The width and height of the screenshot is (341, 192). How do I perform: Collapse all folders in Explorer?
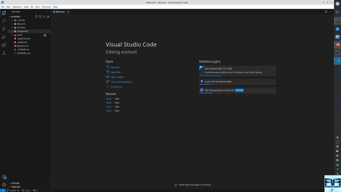point(48,17)
